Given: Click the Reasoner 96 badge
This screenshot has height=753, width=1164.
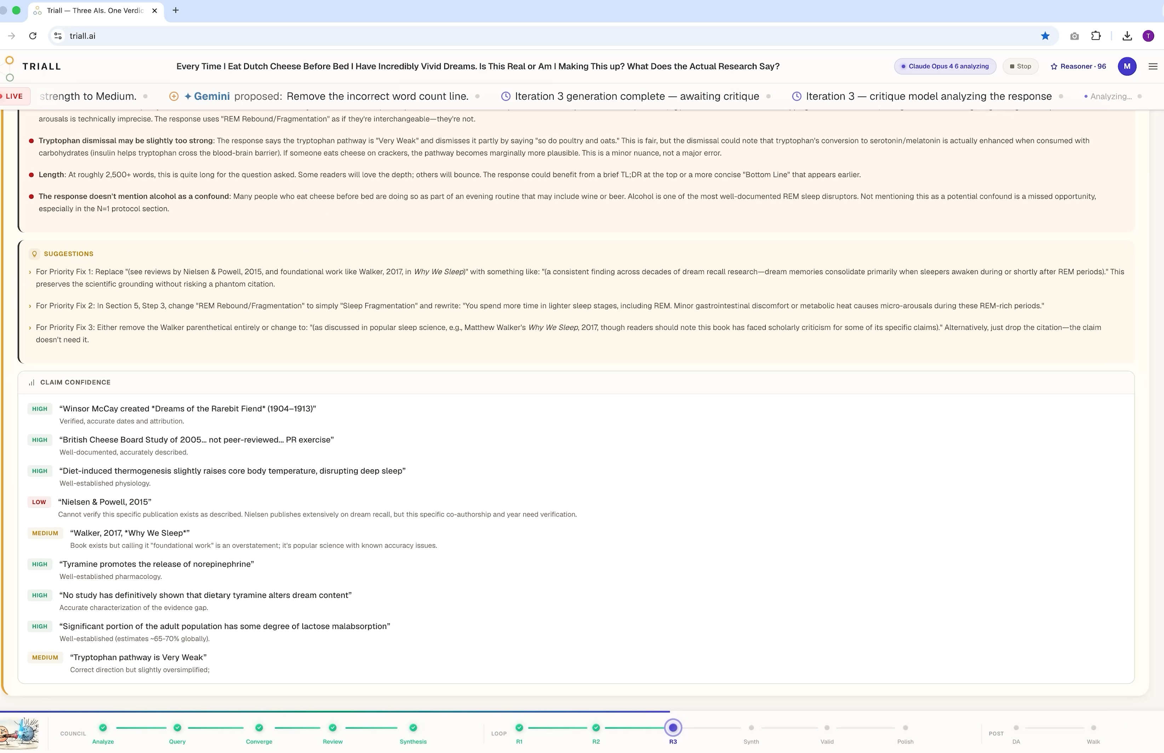Looking at the screenshot, I should [x=1078, y=67].
